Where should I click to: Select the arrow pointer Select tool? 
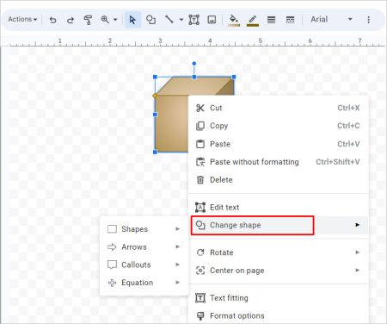click(132, 20)
